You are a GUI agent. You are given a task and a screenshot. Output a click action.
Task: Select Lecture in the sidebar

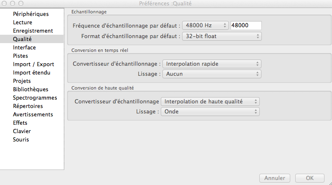(x=23, y=22)
